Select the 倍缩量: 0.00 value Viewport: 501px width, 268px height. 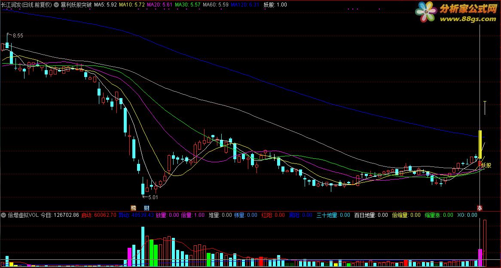(x=406, y=215)
